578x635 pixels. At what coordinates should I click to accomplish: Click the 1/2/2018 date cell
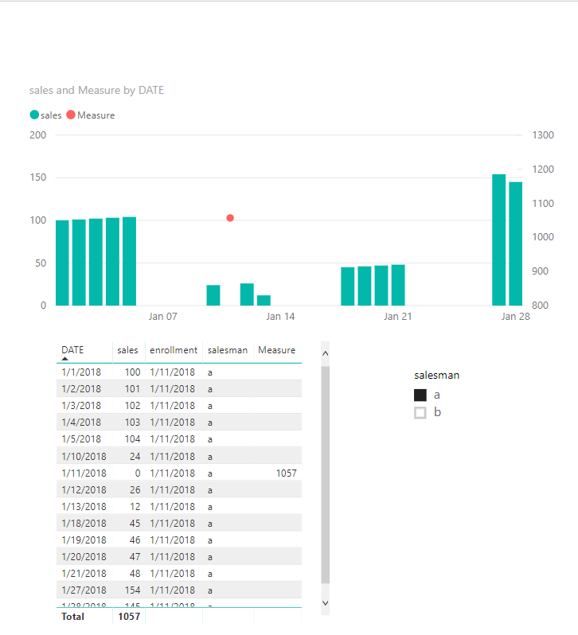pos(81,389)
